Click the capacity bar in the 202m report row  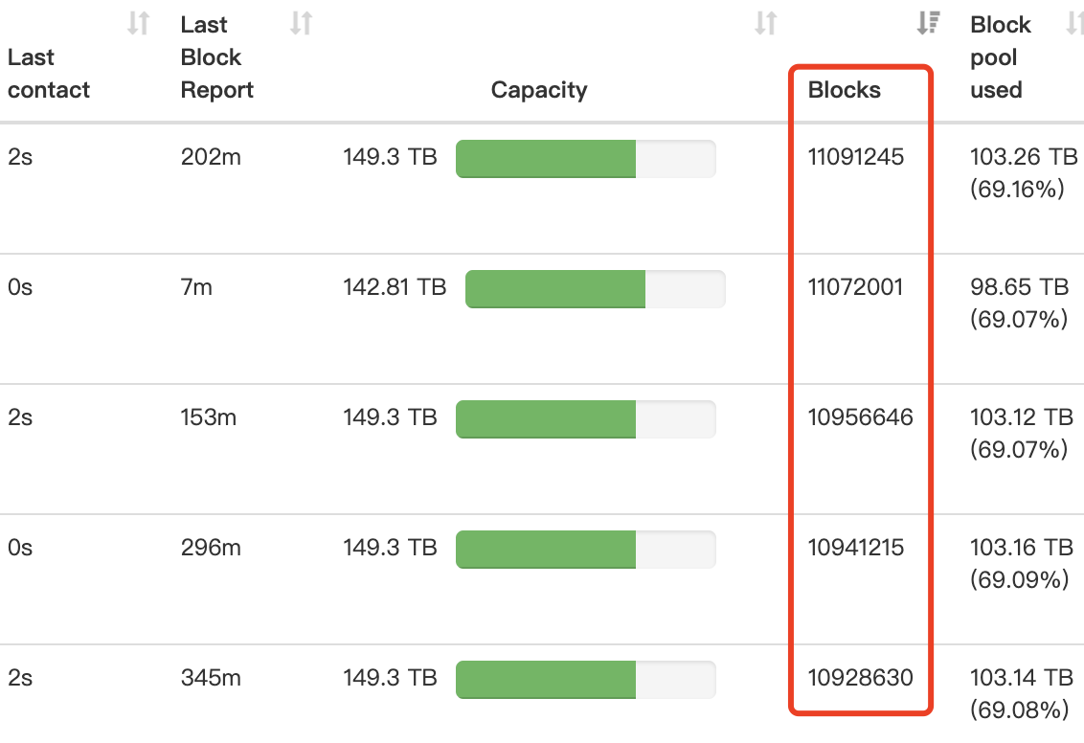point(585,159)
